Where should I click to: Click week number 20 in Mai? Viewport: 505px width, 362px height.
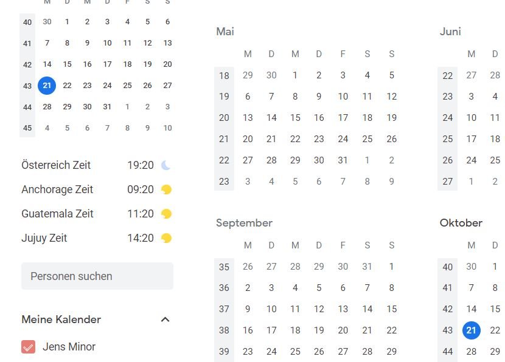pos(224,118)
